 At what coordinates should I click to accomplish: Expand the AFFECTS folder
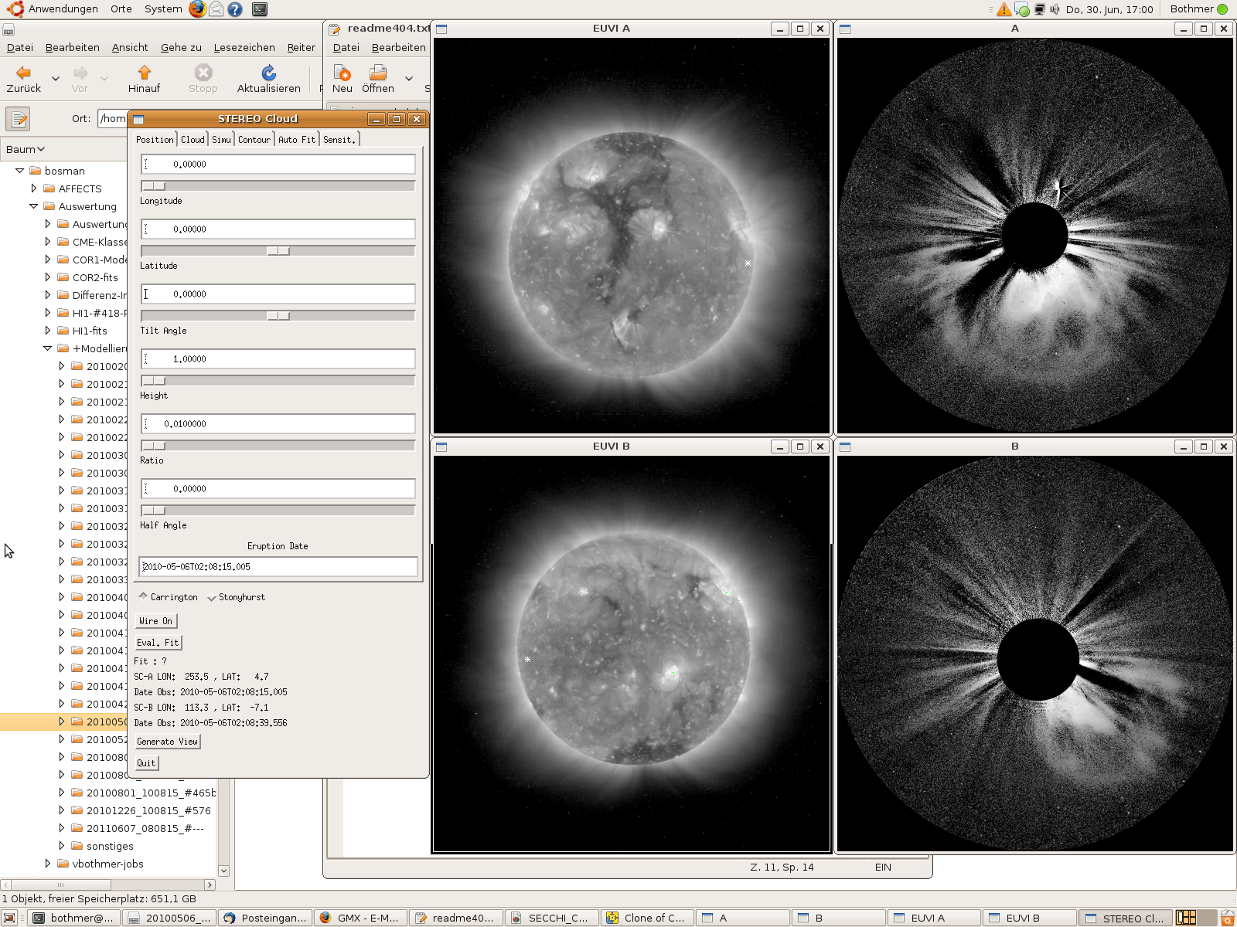pyautogui.click(x=33, y=188)
